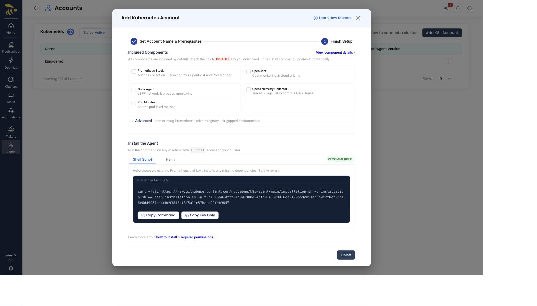The image size is (537, 306).
Task: Click the install.sh filename label
Action: pyautogui.click(x=158, y=180)
